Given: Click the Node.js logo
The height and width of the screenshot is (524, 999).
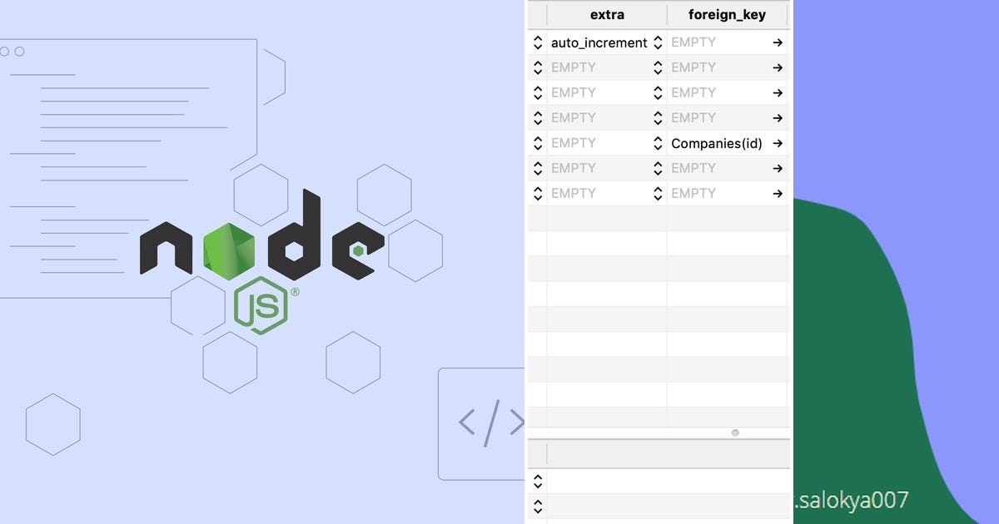Looking at the screenshot, I should tap(258, 250).
